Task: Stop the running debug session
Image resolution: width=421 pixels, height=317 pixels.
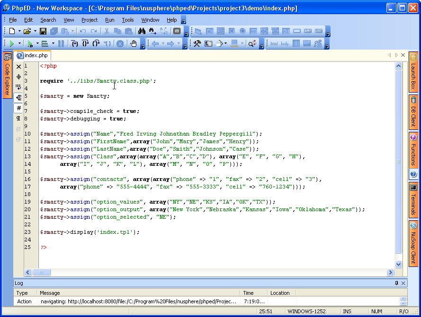Action: tap(119, 43)
